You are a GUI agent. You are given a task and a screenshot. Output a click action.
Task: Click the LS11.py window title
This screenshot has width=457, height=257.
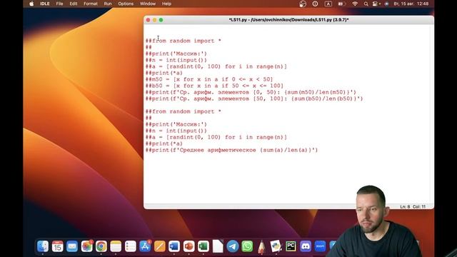coord(288,20)
